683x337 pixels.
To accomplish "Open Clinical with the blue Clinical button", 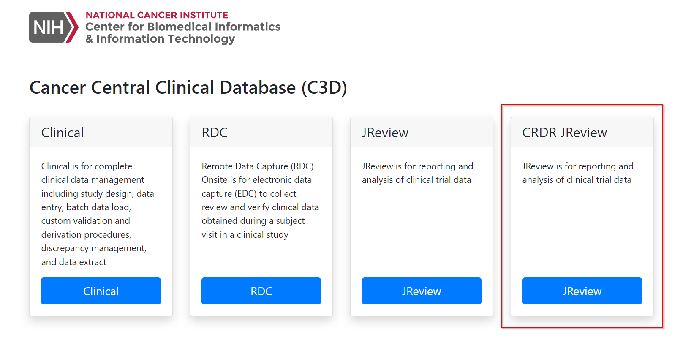I will point(101,291).
